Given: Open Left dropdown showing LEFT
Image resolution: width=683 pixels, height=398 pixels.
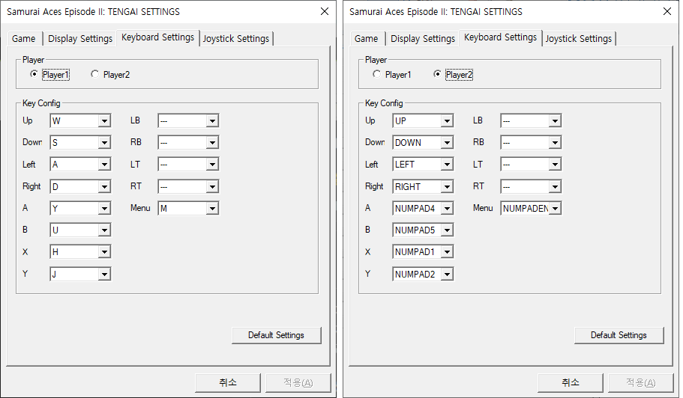Looking at the screenshot, I should [423, 165].
